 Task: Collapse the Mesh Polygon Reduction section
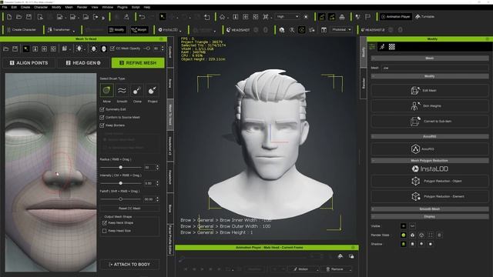pos(430,161)
